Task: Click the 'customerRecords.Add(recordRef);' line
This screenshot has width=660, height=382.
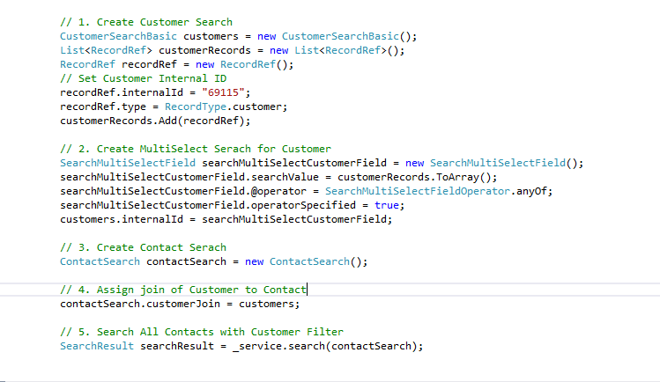Action: (155, 121)
